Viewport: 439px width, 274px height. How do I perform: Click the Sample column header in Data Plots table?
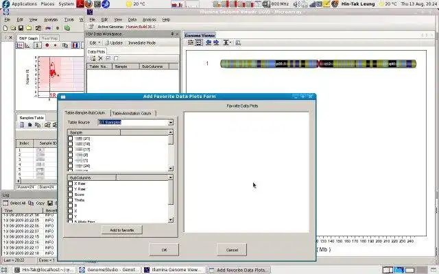coord(126,66)
